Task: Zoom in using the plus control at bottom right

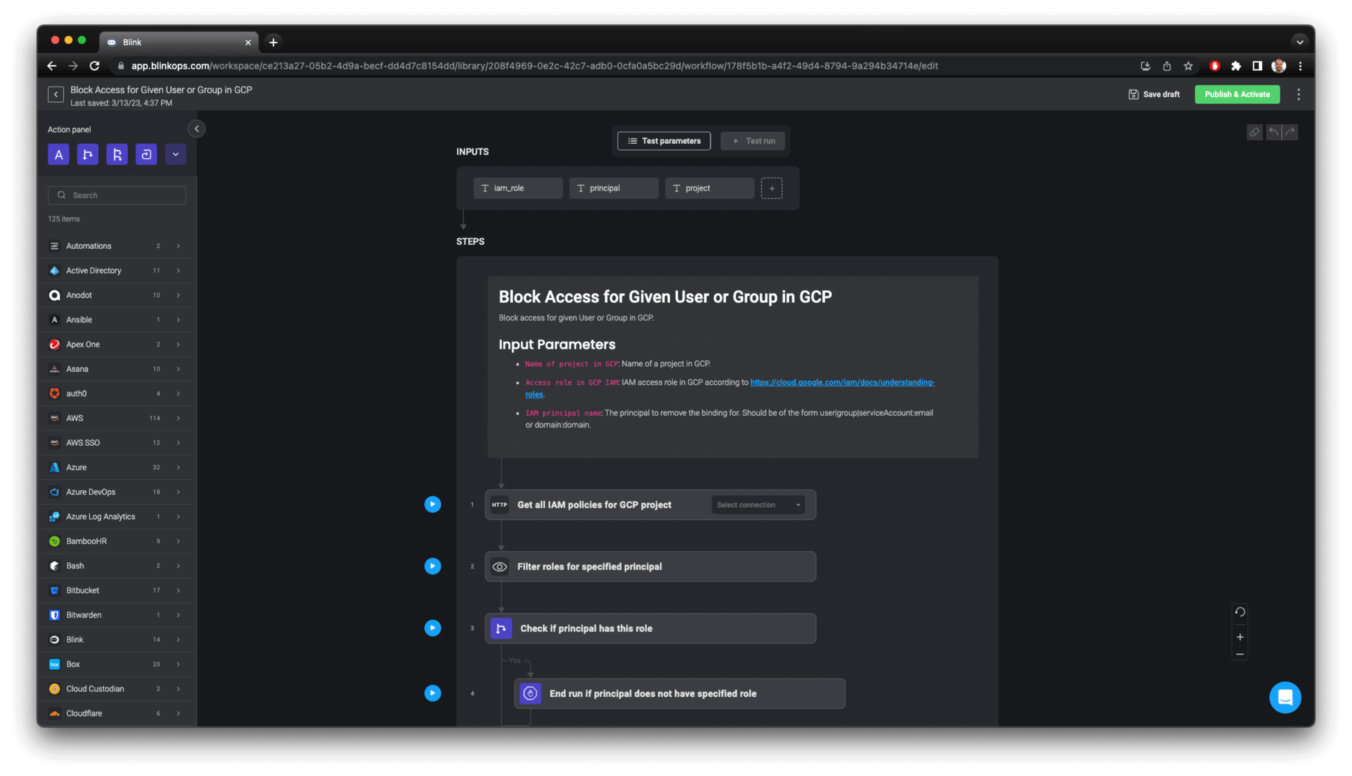Action: (x=1240, y=636)
